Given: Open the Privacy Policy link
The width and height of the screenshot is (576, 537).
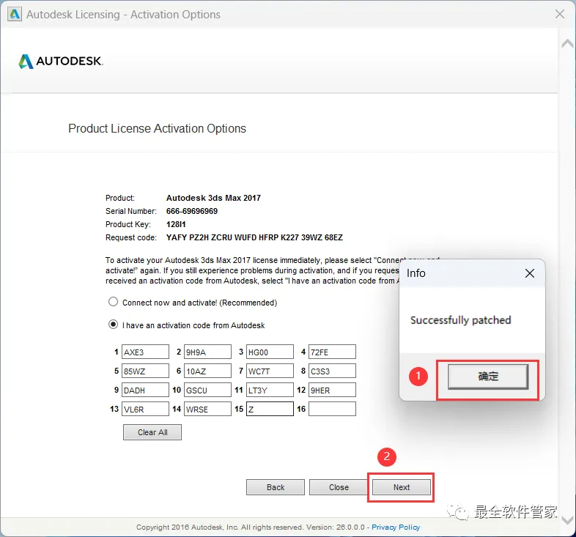Looking at the screenshot, I should pos(396,527).
